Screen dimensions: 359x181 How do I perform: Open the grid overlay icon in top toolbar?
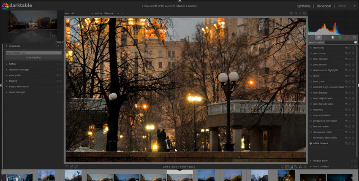(291, 13)
